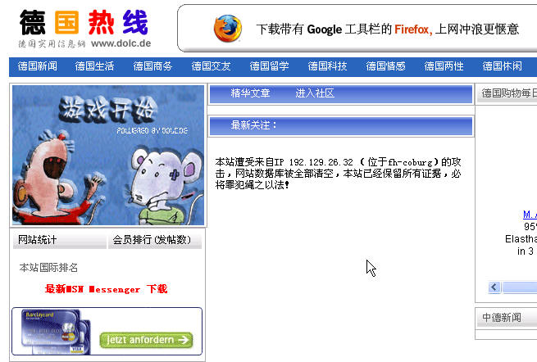Open the 德国两性 navigation item
The image size is (537, 362).
[x=444, y=66]
